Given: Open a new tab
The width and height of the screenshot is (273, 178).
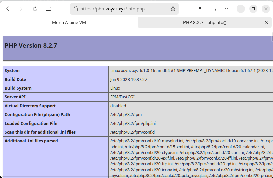Looking at the screenshot, I should point(48,9).
